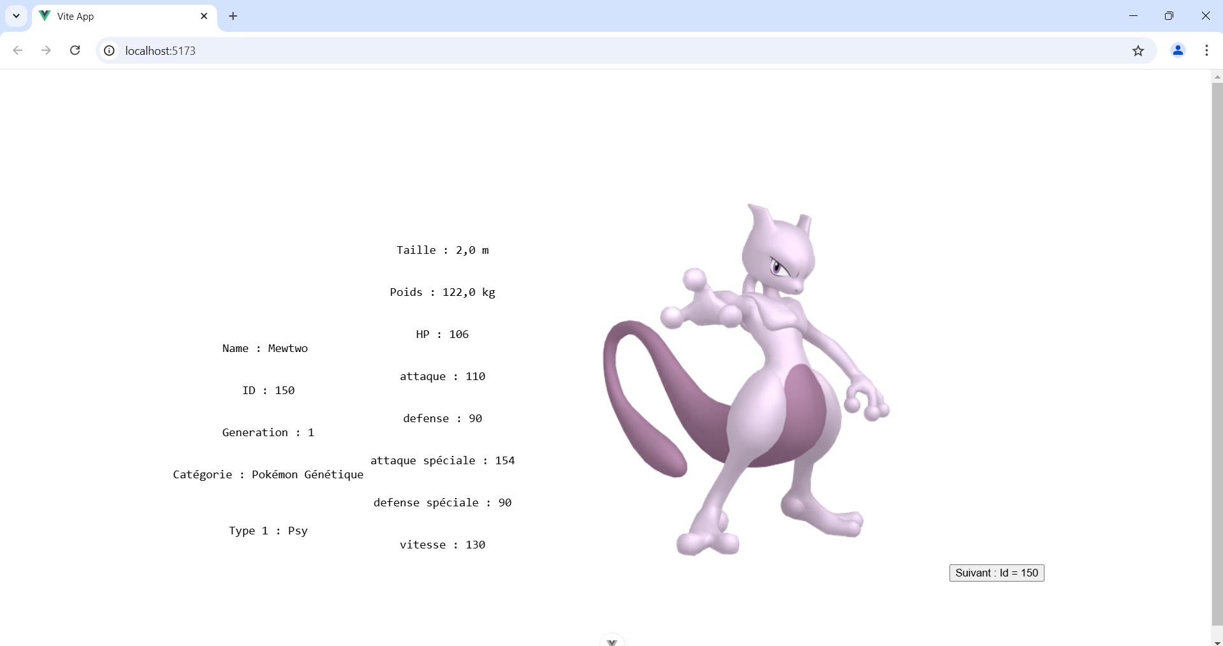1223x646 pixels.
Task: Go forward using the browser forward arrow
Action: [x=46, y=50]
